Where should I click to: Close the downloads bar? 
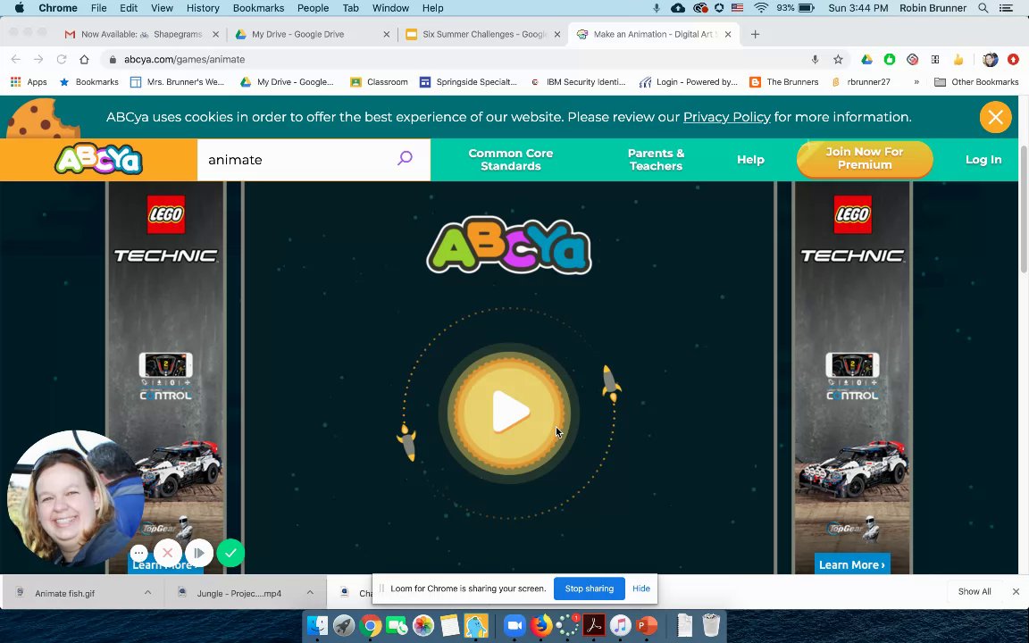[x=1016, y=592]
